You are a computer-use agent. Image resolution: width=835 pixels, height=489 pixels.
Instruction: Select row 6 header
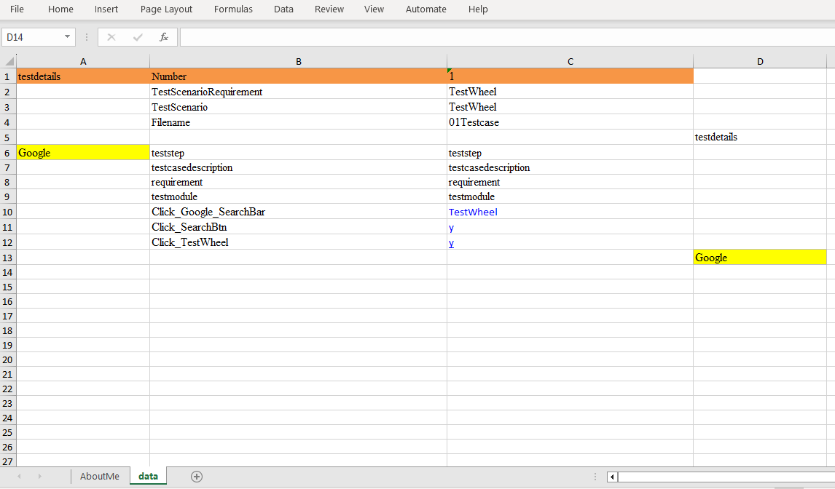coord(8,153)
